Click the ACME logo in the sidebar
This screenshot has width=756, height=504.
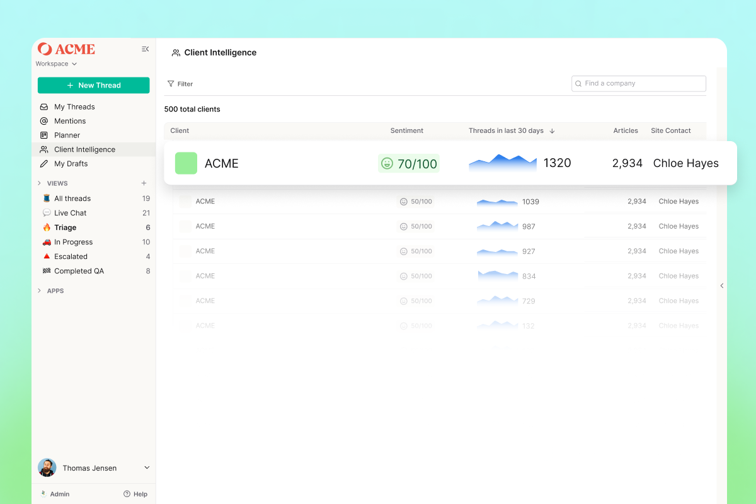tap(66, 49)
